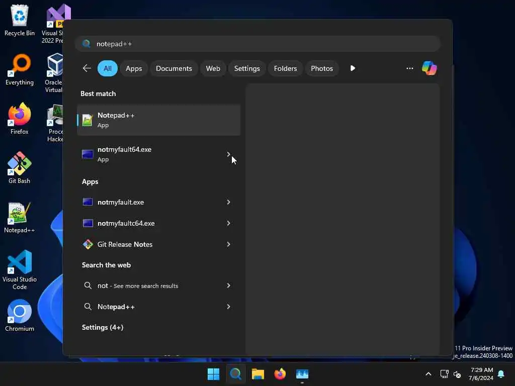Select the Firefox desktop shortcut
The image size is (515, 386).
point(20,119)
